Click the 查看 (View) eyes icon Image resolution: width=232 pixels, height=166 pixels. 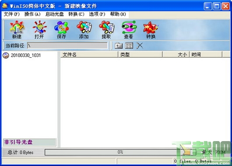click(x=129, y=30)
